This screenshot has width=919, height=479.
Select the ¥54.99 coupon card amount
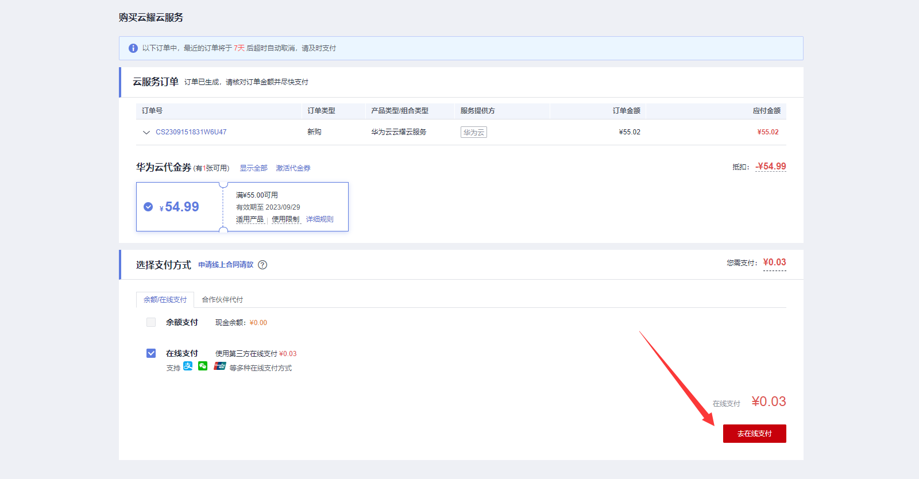[x=179, y=207]
